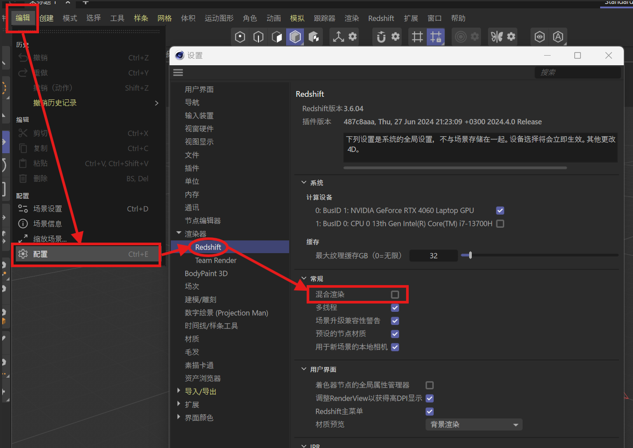Select 节点编辑器 in the settings list
Screen dimensions: 633x448
pyautogui.click(x=202, y=221)
